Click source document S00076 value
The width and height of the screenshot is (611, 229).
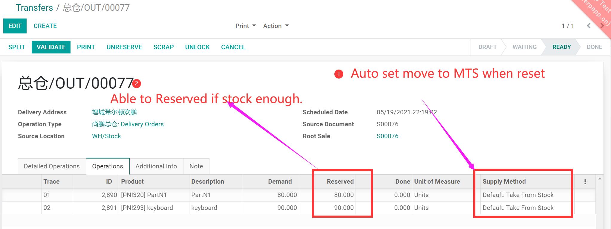click(388, 124)
